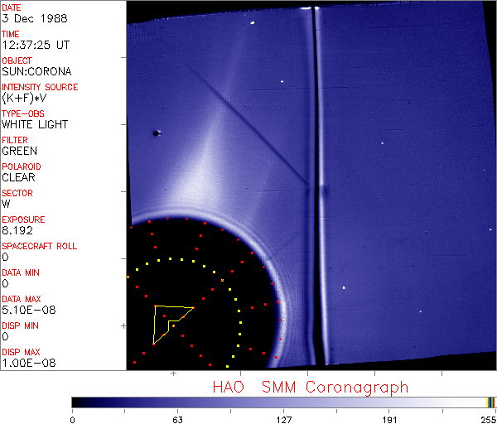Click the "TYPE-OBS" label
The image size is (497, 424).
click(x=23, y=113)
